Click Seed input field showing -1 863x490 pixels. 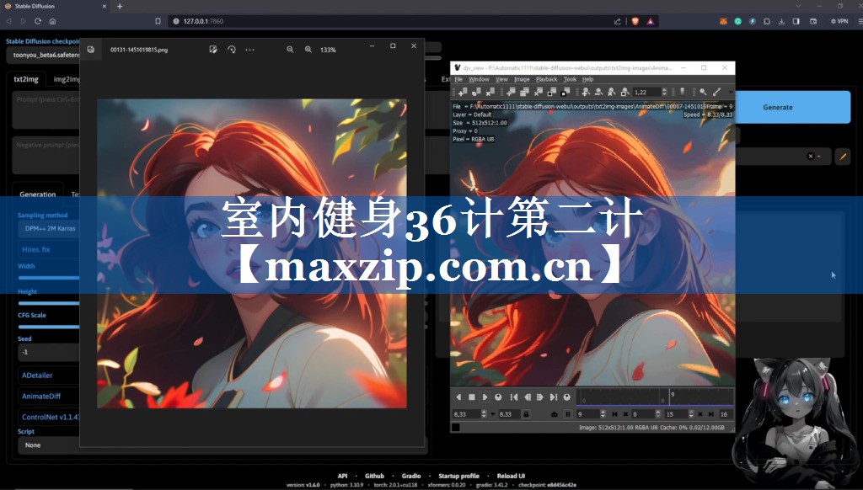tap(49, 352)
